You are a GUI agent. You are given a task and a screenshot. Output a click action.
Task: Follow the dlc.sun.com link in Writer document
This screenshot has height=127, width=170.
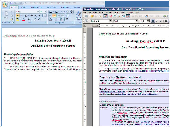click(x=147, y=71)
